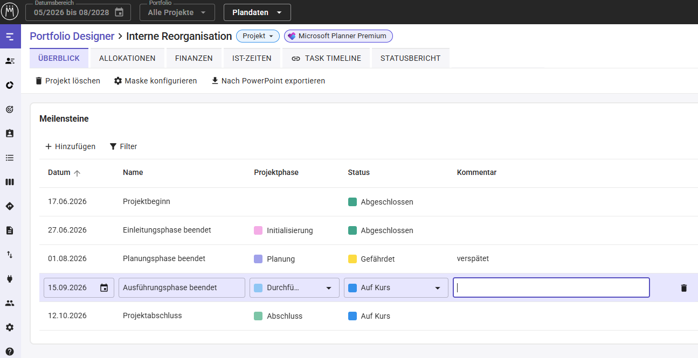The height and width of the screenshot is (358, 698).
Task: Click the Name column header
Action: click(133, 173)
